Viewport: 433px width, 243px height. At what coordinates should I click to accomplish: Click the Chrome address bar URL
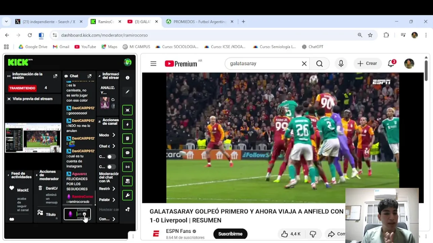tap(104, 35)
